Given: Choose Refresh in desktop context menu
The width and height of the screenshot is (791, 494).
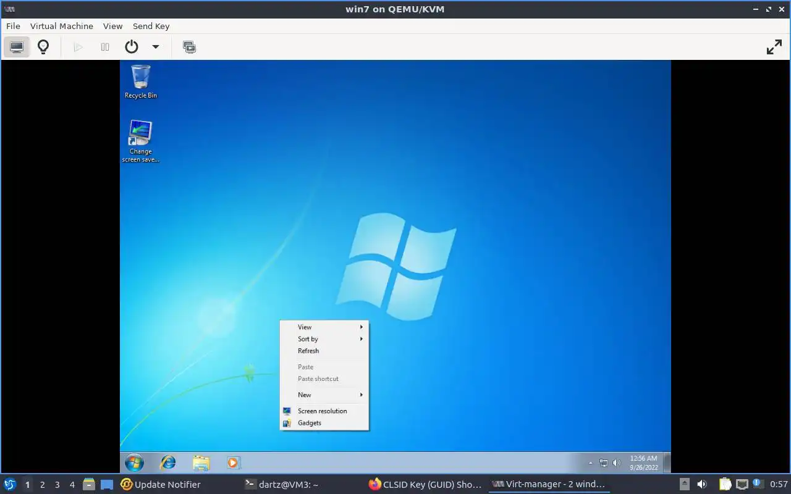Looking at the screenshot, I should point(324,351).
